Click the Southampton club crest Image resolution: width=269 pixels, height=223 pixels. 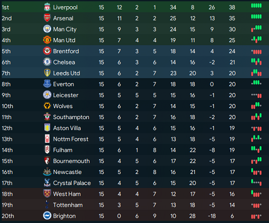[47, 117]
